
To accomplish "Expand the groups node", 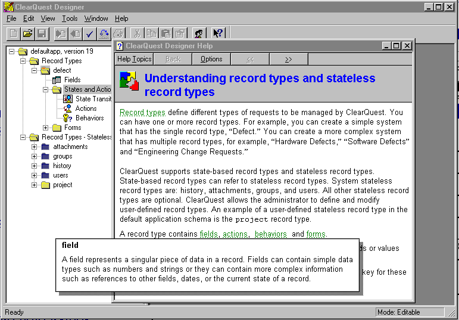I will [x=35, y=157].
